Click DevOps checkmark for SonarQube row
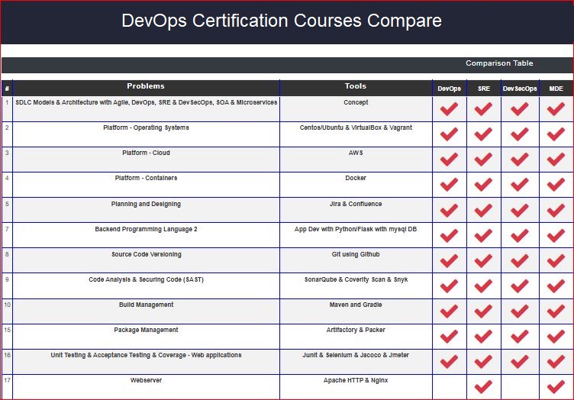The image size is (574, 400). click(450, 286)
